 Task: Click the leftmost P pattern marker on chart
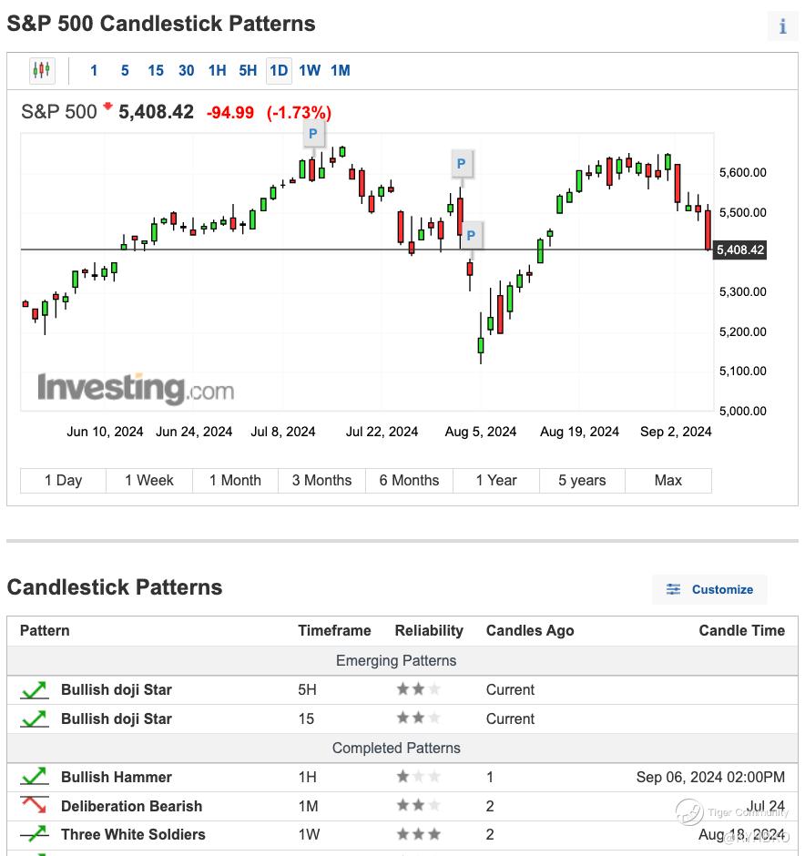coord(312,134)
